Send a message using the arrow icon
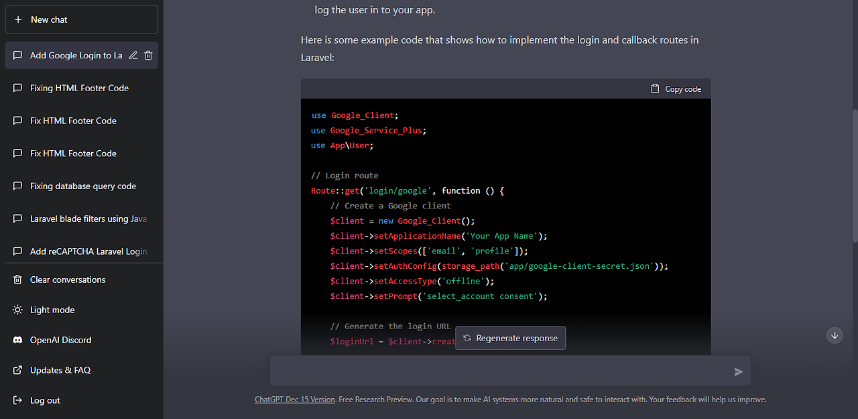This screenshot has width=858, height=419. tap(738, 371)
